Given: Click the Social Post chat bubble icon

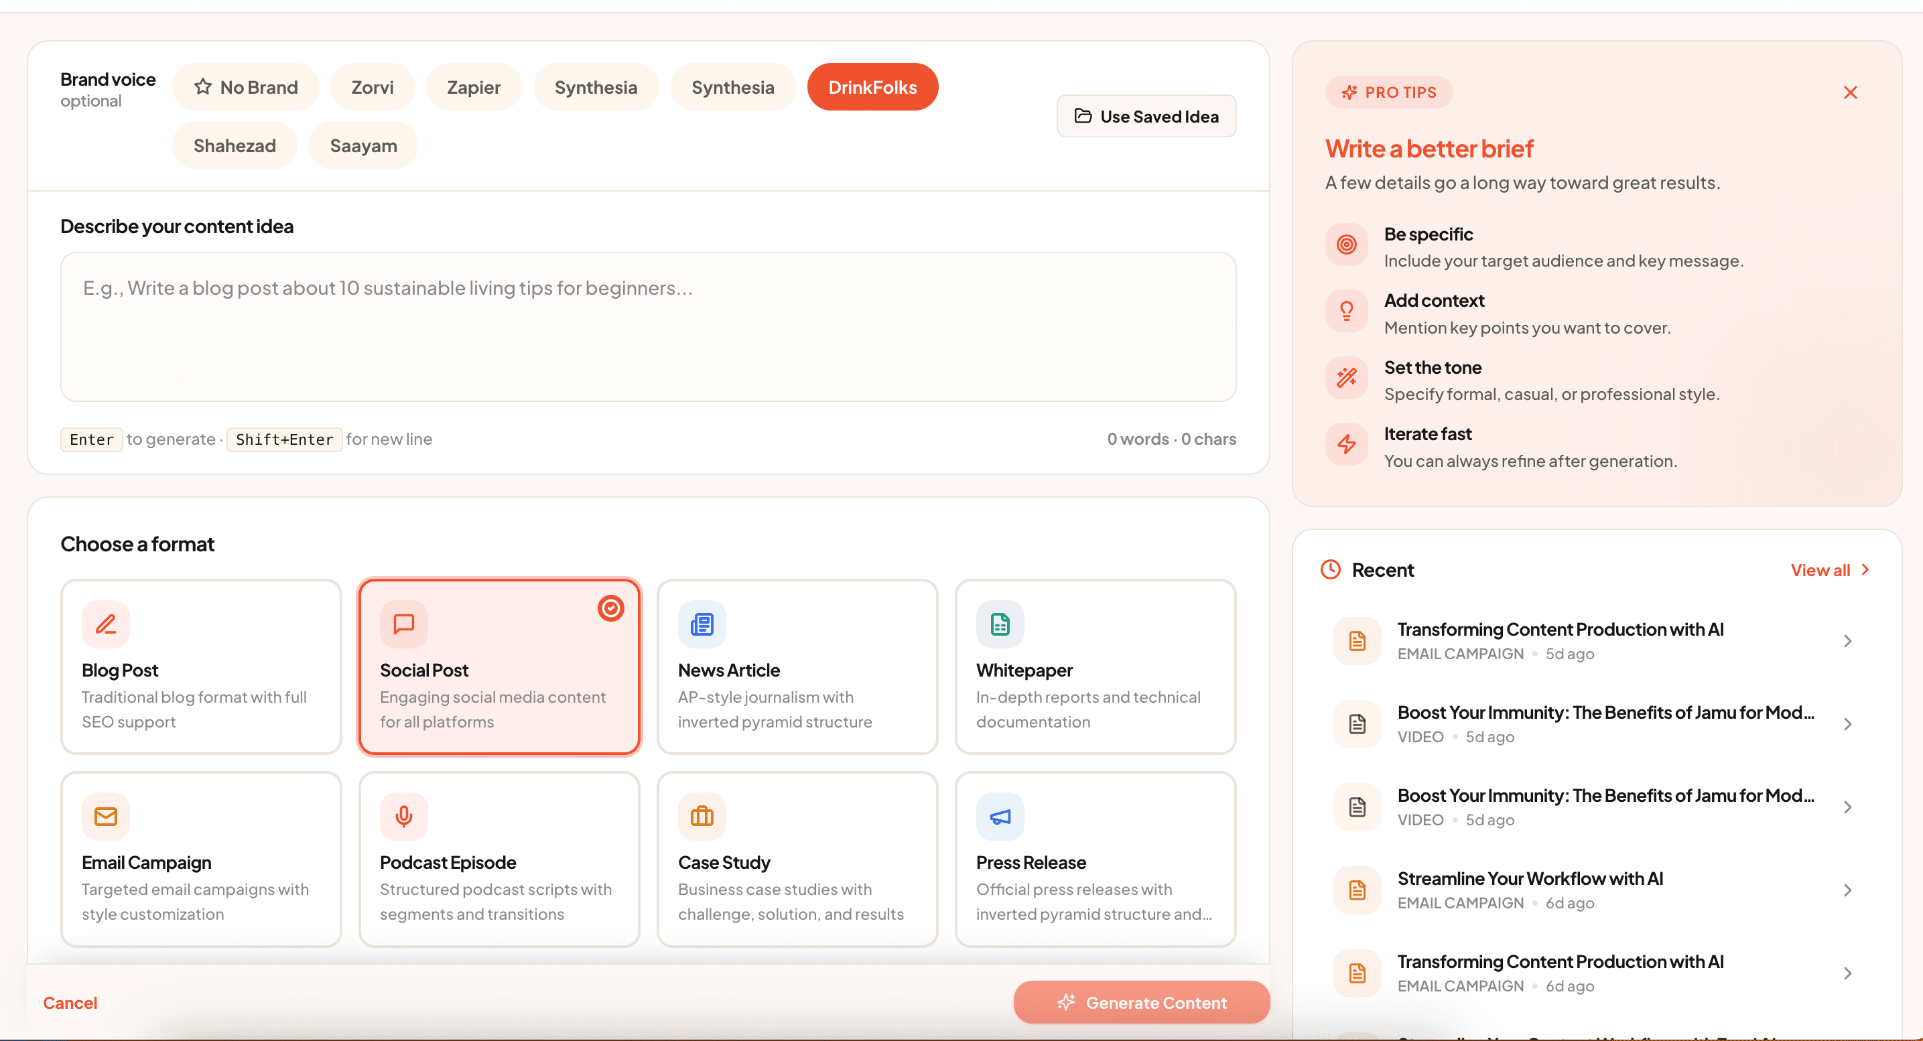Looking at the screenshot, I should 404,624.
